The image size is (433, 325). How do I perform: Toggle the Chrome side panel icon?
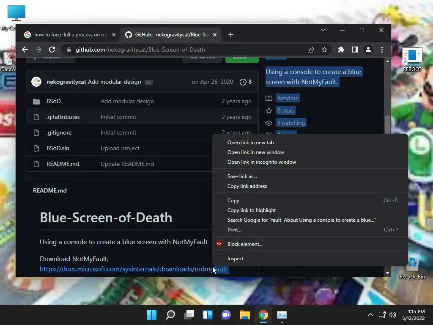click(x=355, y=50)
